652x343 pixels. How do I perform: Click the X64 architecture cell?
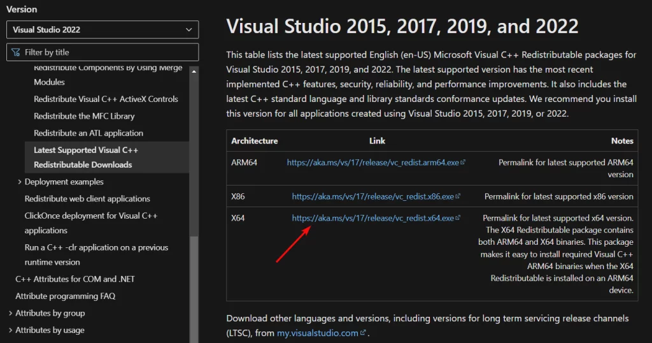(238, 218)
